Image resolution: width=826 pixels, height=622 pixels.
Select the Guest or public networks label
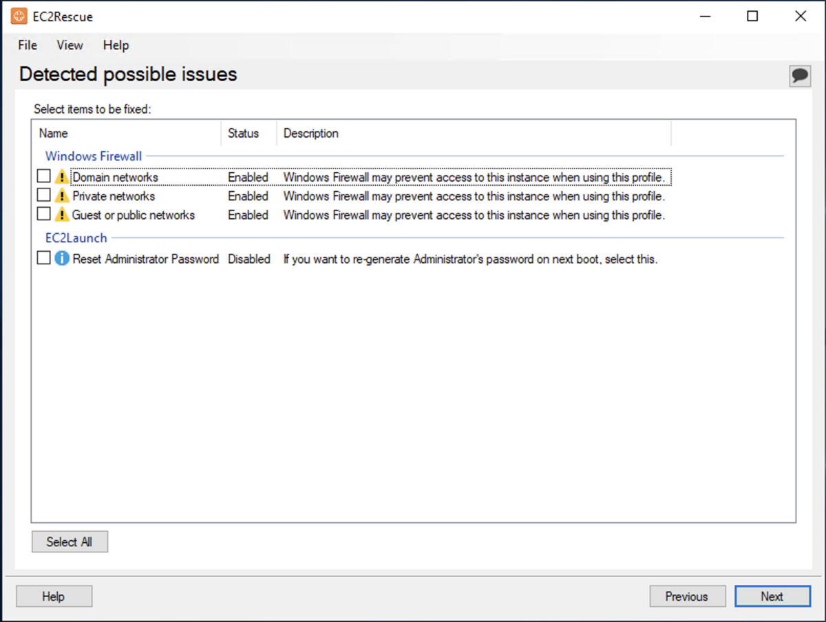(x=134, y=215)
